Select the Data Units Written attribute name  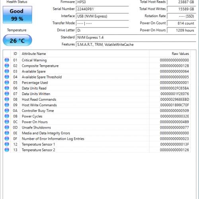(36, 94)
